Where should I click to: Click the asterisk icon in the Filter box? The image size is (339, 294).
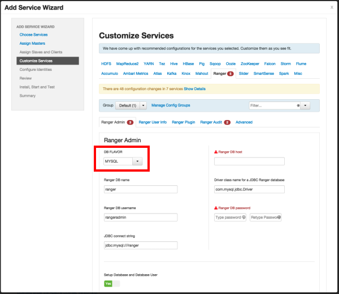(x=298, y=105)
